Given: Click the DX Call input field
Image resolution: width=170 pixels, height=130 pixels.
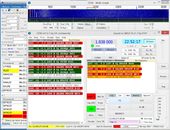Looking at the screenshot, I should [97, 53].
